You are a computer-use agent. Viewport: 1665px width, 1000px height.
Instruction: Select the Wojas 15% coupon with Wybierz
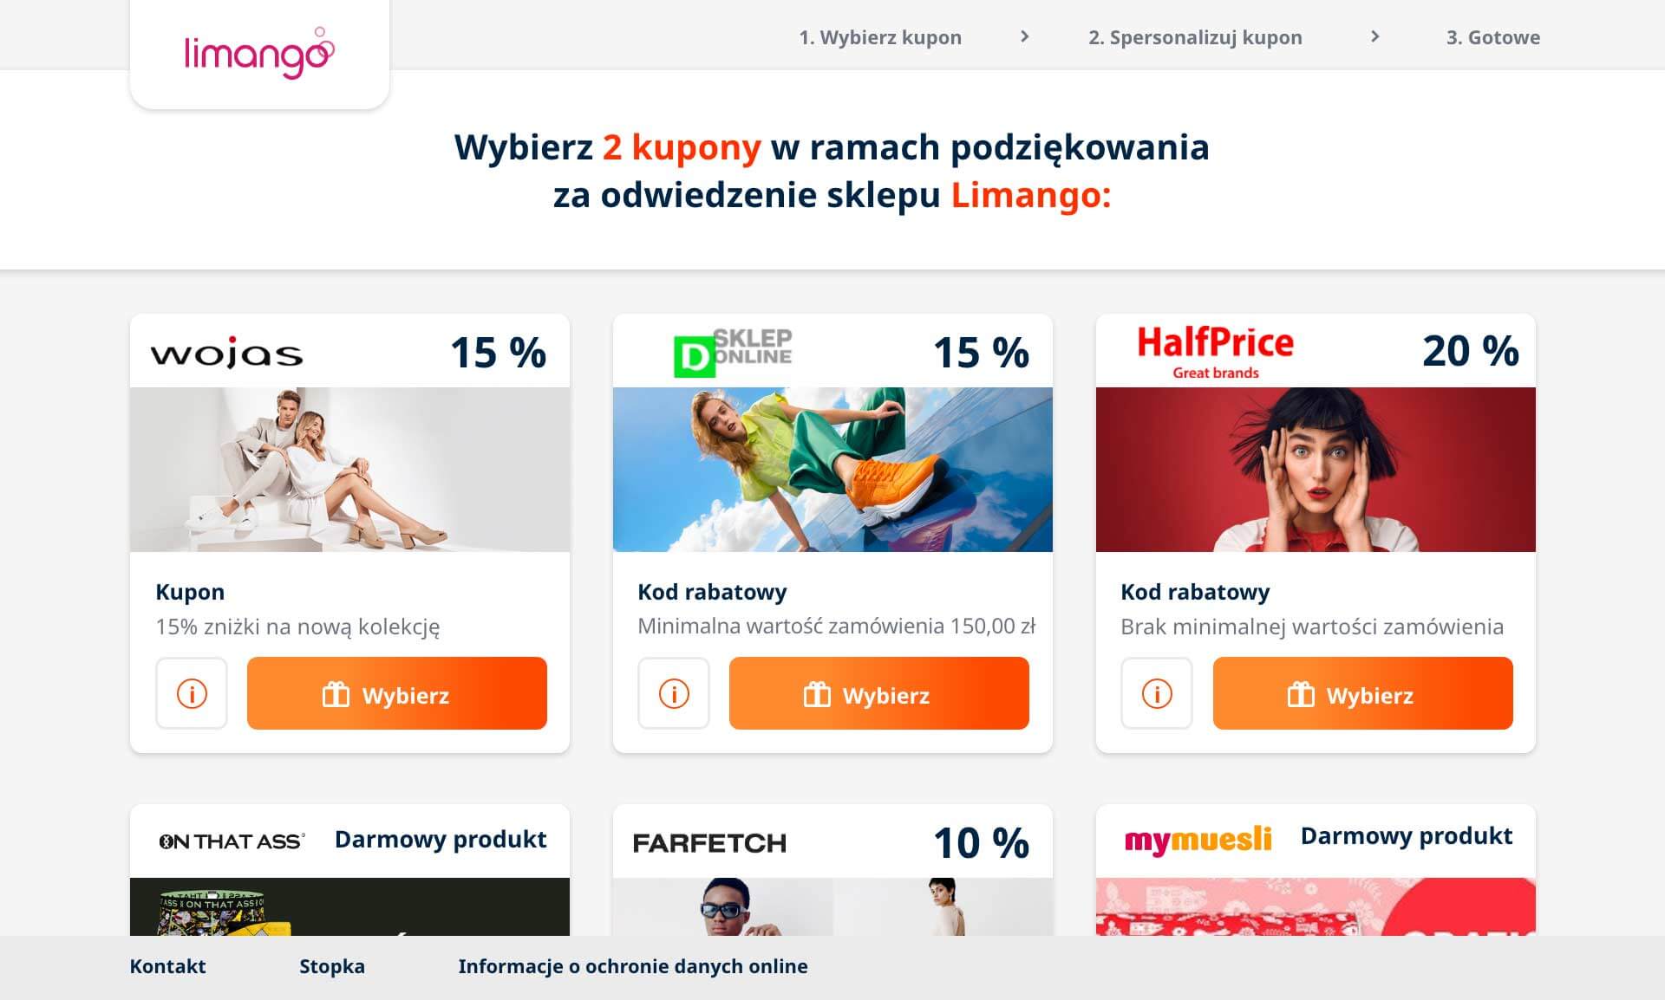pyautogui.click(x=397, y=693)
